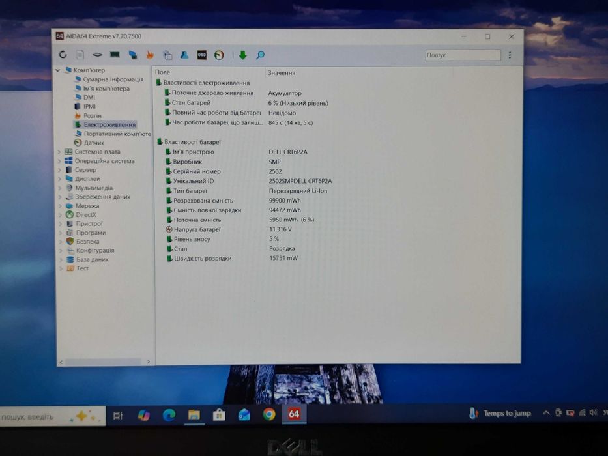The height and width of the screenshot is (456, 608).
Task: Click the blue user figure toolbar icon
Action: (x=184, y=55)
